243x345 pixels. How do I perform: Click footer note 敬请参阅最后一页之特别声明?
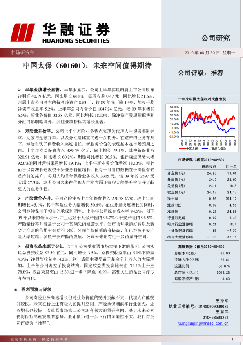[39, 339]
